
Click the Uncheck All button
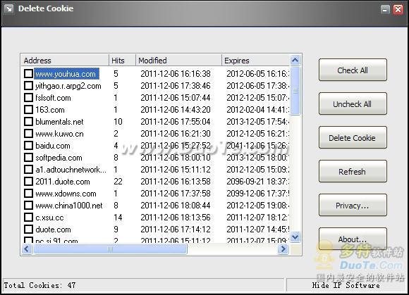tap(353, 104)
